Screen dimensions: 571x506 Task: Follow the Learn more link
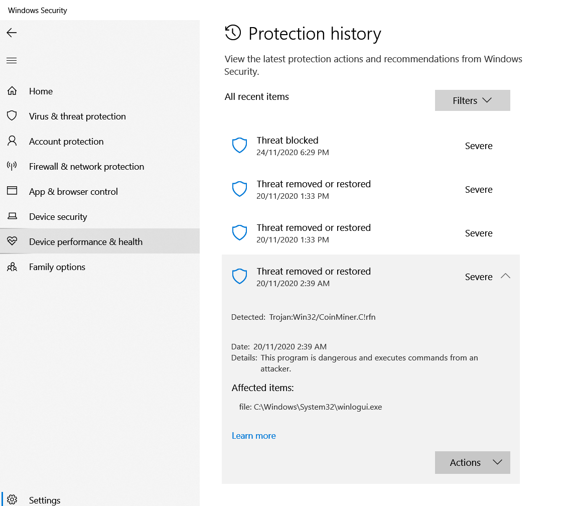point(254,436)
